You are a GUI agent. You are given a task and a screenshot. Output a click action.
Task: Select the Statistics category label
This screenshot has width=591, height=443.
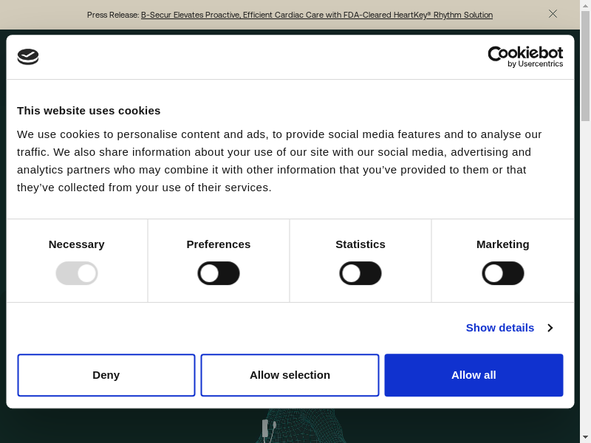click(361, 244)
